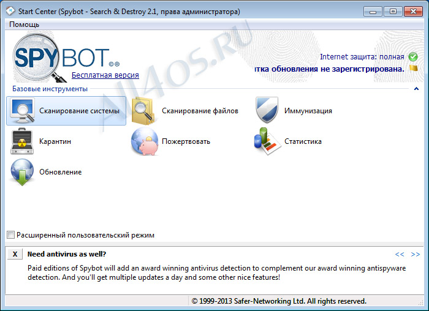Image resolution: width=429 pixels, height=311 pixels.
Task: Minimize the Start Center window
Action: click(373, 12)
